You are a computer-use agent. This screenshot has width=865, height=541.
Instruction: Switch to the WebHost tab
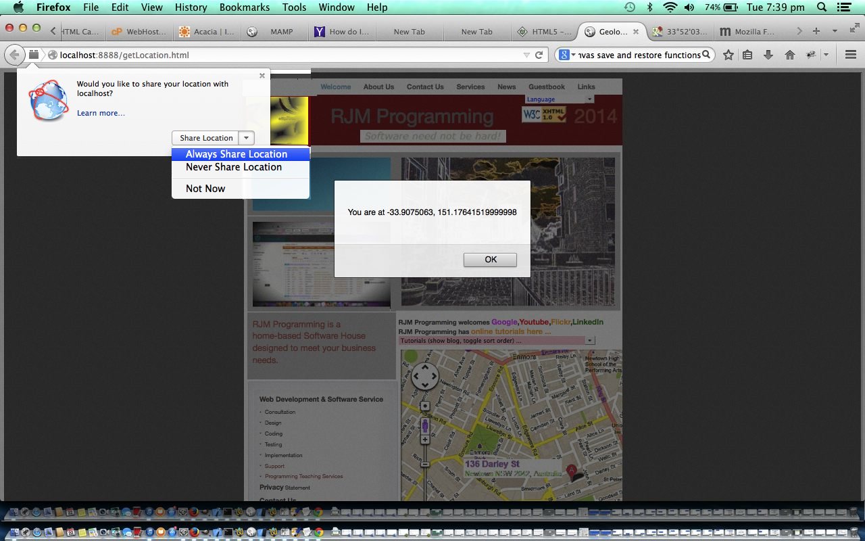(x=139, y=31)
